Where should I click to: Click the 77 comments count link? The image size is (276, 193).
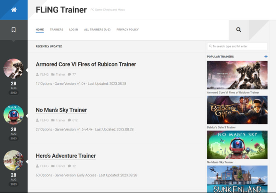pos(74,74)
